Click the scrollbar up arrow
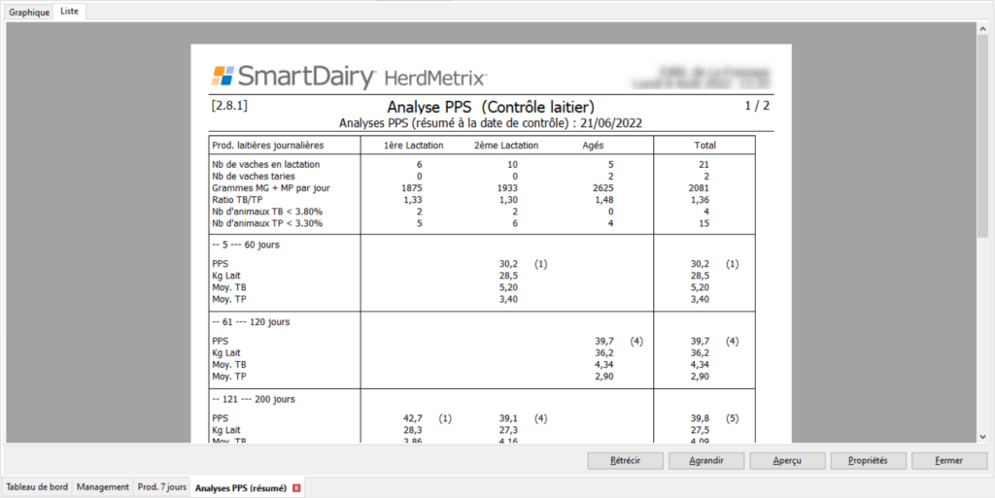Viewport: 995px width, 498px height. (982, 28)
